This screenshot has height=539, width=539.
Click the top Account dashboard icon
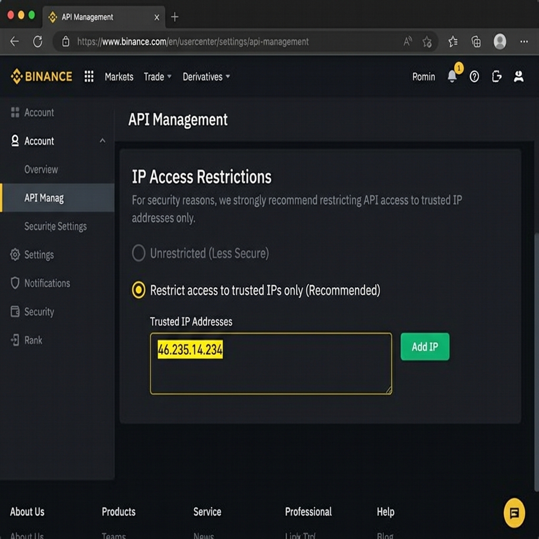click(15, 112)
